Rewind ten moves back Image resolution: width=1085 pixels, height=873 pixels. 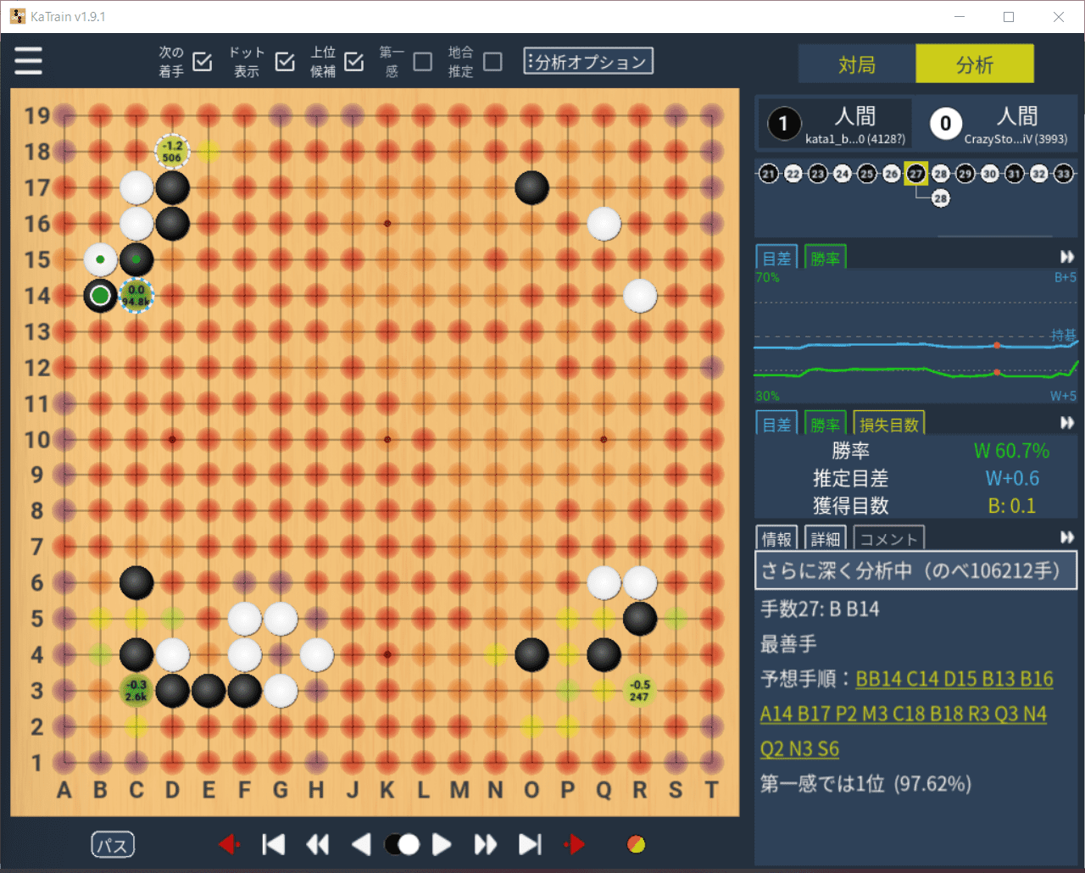317,844
